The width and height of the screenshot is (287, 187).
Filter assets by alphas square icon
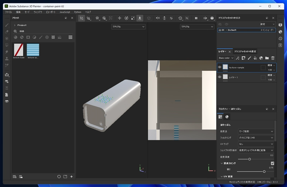click(28, 37)
